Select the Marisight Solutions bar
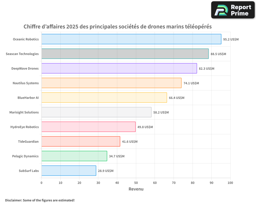This screenshot has height=205, width=256. tap(96, 112)
